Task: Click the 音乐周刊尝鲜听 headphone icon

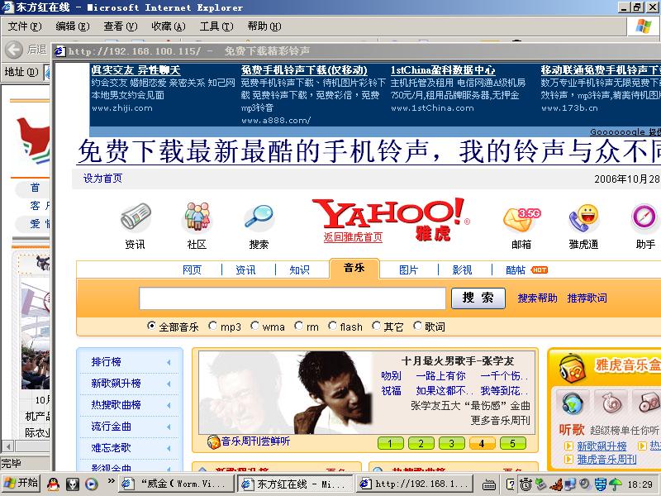Action: point(214,442)
